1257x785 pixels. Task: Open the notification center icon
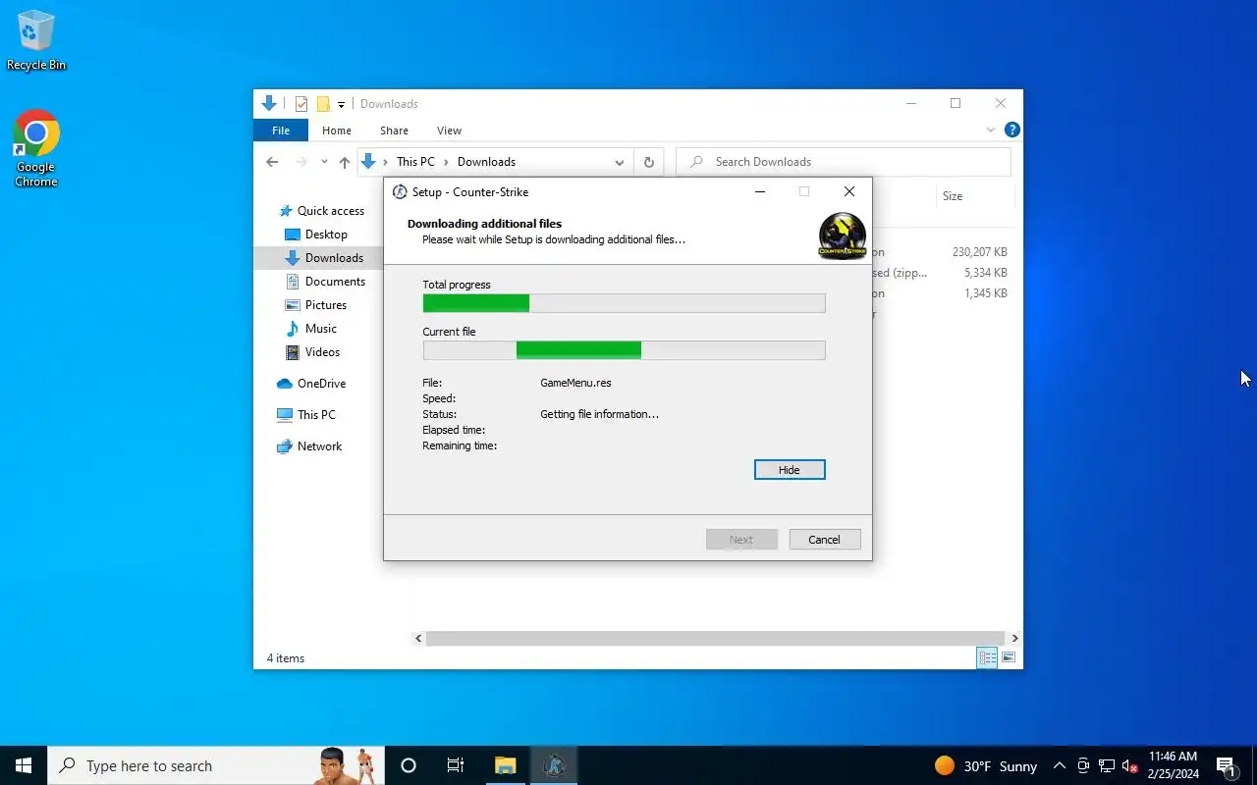pyautogui.click(x=1226, y=765)
